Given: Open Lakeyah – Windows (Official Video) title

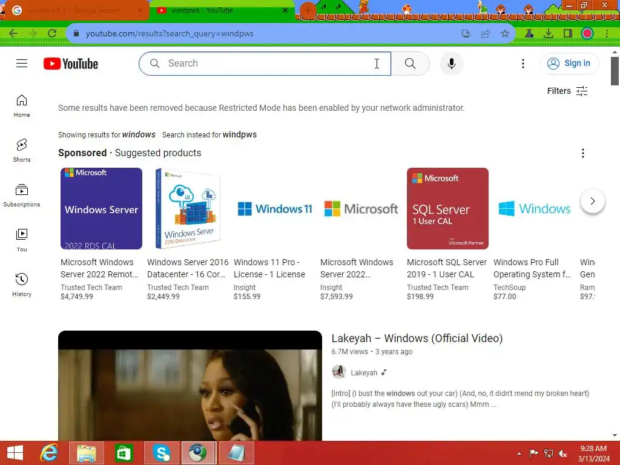Looking at the screenshot, I should [x=417, y=338].
